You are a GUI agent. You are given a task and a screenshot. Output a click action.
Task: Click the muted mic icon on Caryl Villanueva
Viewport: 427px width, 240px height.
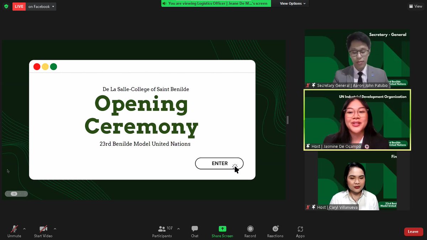click(x=308, y=207)
